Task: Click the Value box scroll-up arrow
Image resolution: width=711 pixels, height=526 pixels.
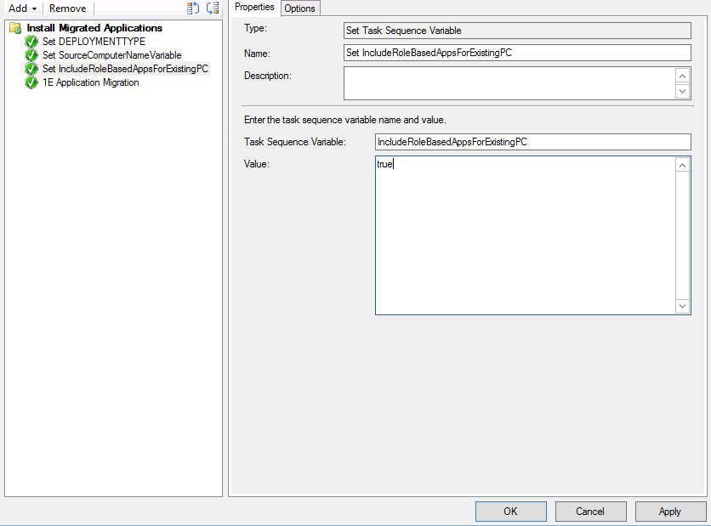Action: click(683, 166)
